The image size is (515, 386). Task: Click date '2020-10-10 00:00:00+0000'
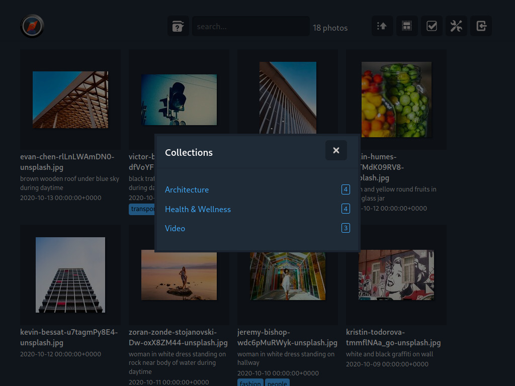(x=278, y=373)
